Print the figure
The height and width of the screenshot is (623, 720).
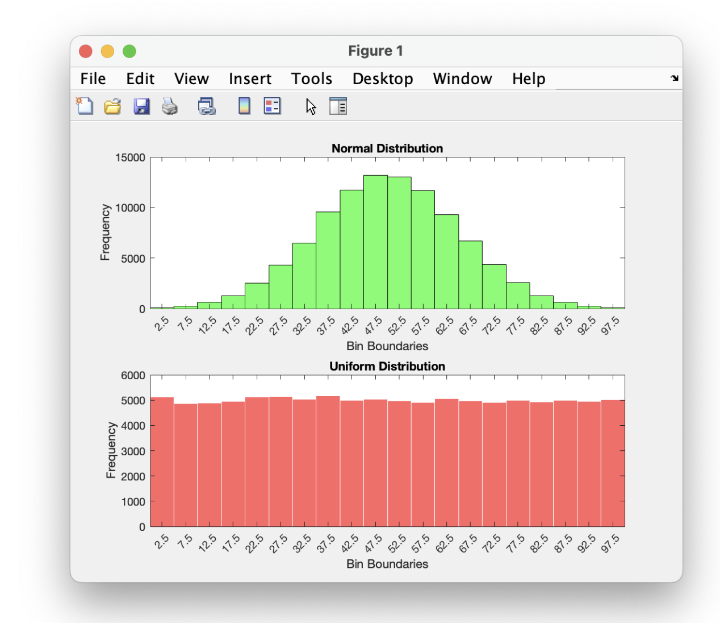(x=169, y=106)
